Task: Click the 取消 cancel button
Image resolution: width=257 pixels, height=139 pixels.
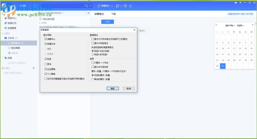Action: (129, 88)
